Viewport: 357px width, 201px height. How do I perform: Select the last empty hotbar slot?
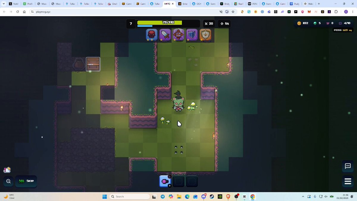(192, 181)
